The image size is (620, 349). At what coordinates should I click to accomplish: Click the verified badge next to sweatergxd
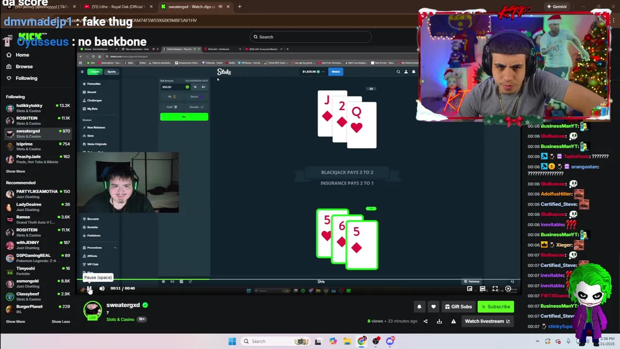145,305
